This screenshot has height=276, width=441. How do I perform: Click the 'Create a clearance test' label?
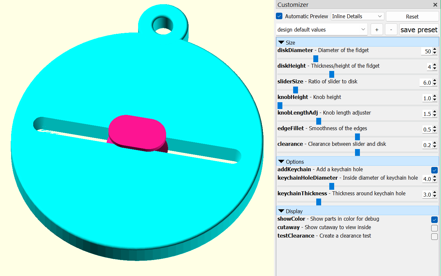point(345,236)
